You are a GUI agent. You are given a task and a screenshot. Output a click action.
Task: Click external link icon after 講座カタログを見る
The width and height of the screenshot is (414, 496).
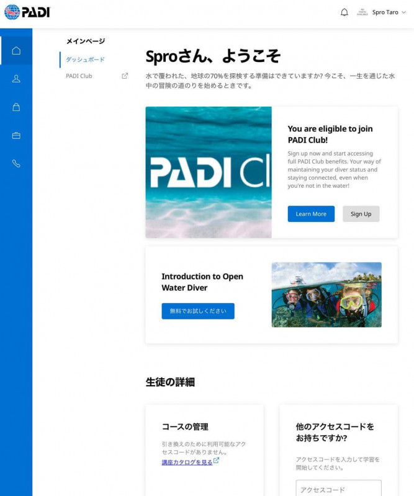(216, 461)
